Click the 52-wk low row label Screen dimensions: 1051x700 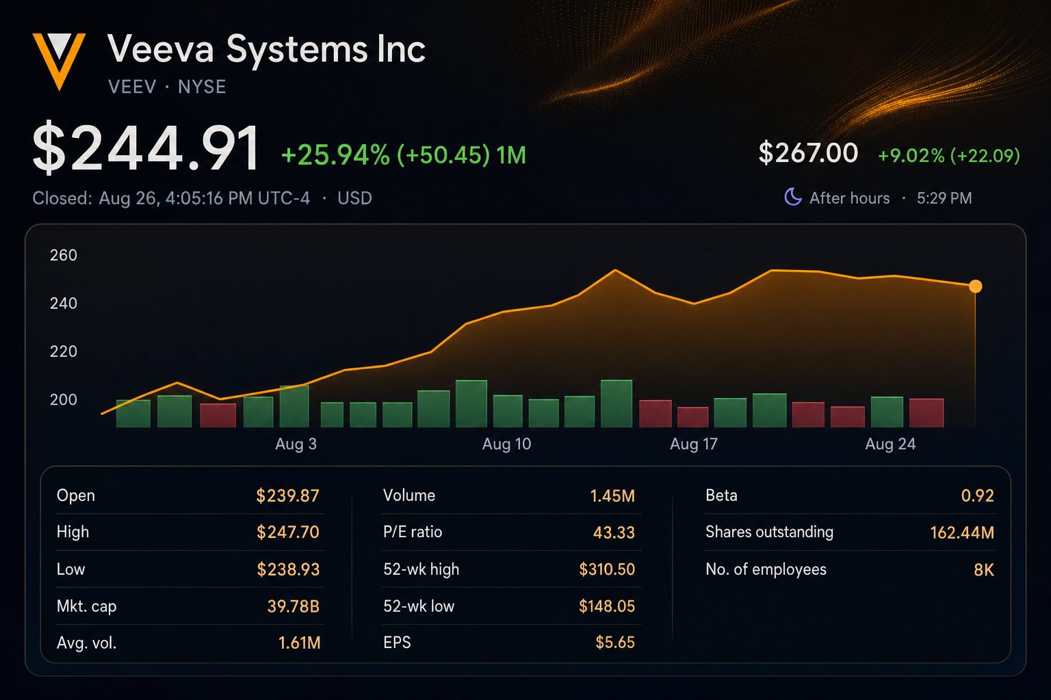(419, 606)
